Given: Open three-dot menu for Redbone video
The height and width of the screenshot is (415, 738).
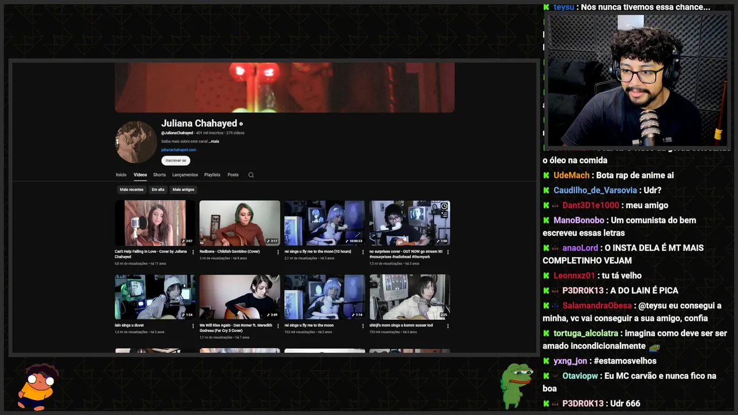Looking at the screenshot, I should tap(278, 252).
